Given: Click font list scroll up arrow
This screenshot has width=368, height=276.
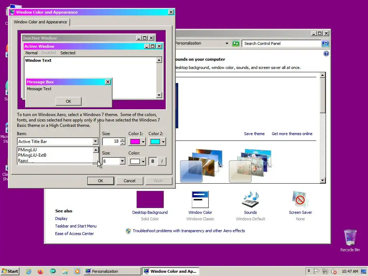Looking at the screenshot, I should [96, 150].
